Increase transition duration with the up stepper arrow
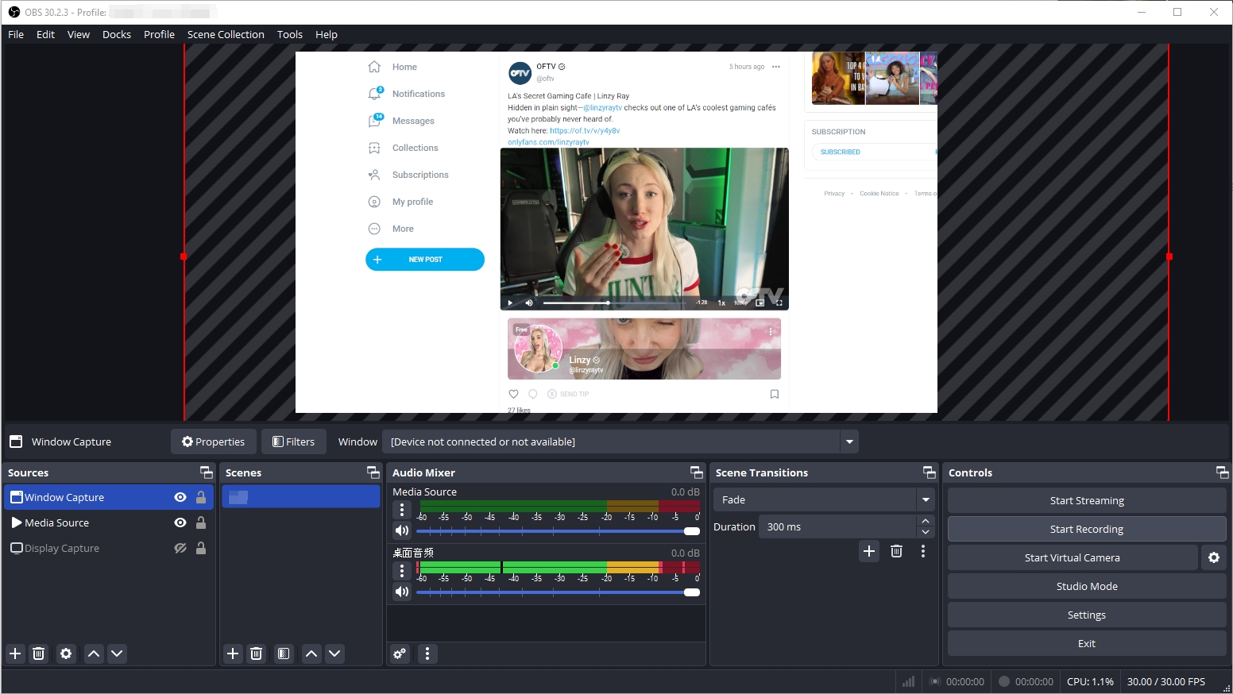 pos(926,521)
